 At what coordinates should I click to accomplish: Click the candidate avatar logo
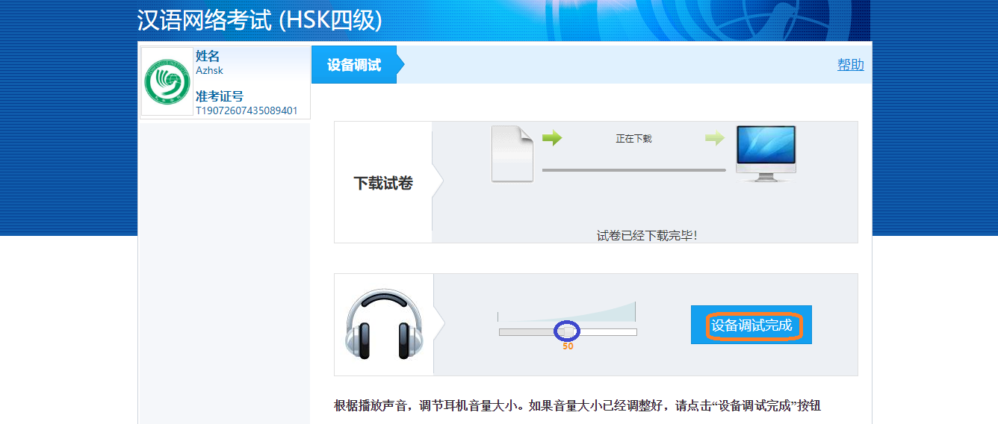pos(167,82)
